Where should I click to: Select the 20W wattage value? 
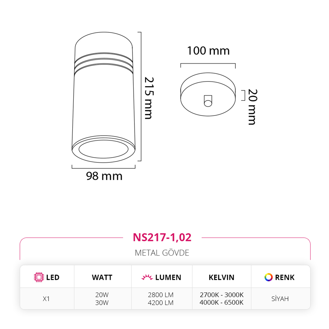(x=102, y=295)
